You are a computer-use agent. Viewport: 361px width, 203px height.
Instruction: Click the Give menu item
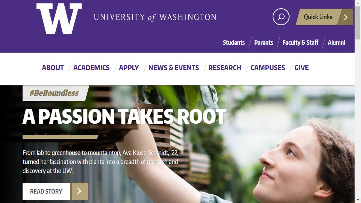click(302, 68)
